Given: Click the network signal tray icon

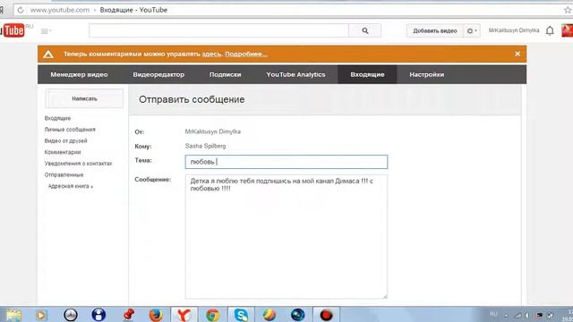Looking at the screenshot, I should 517,315.
